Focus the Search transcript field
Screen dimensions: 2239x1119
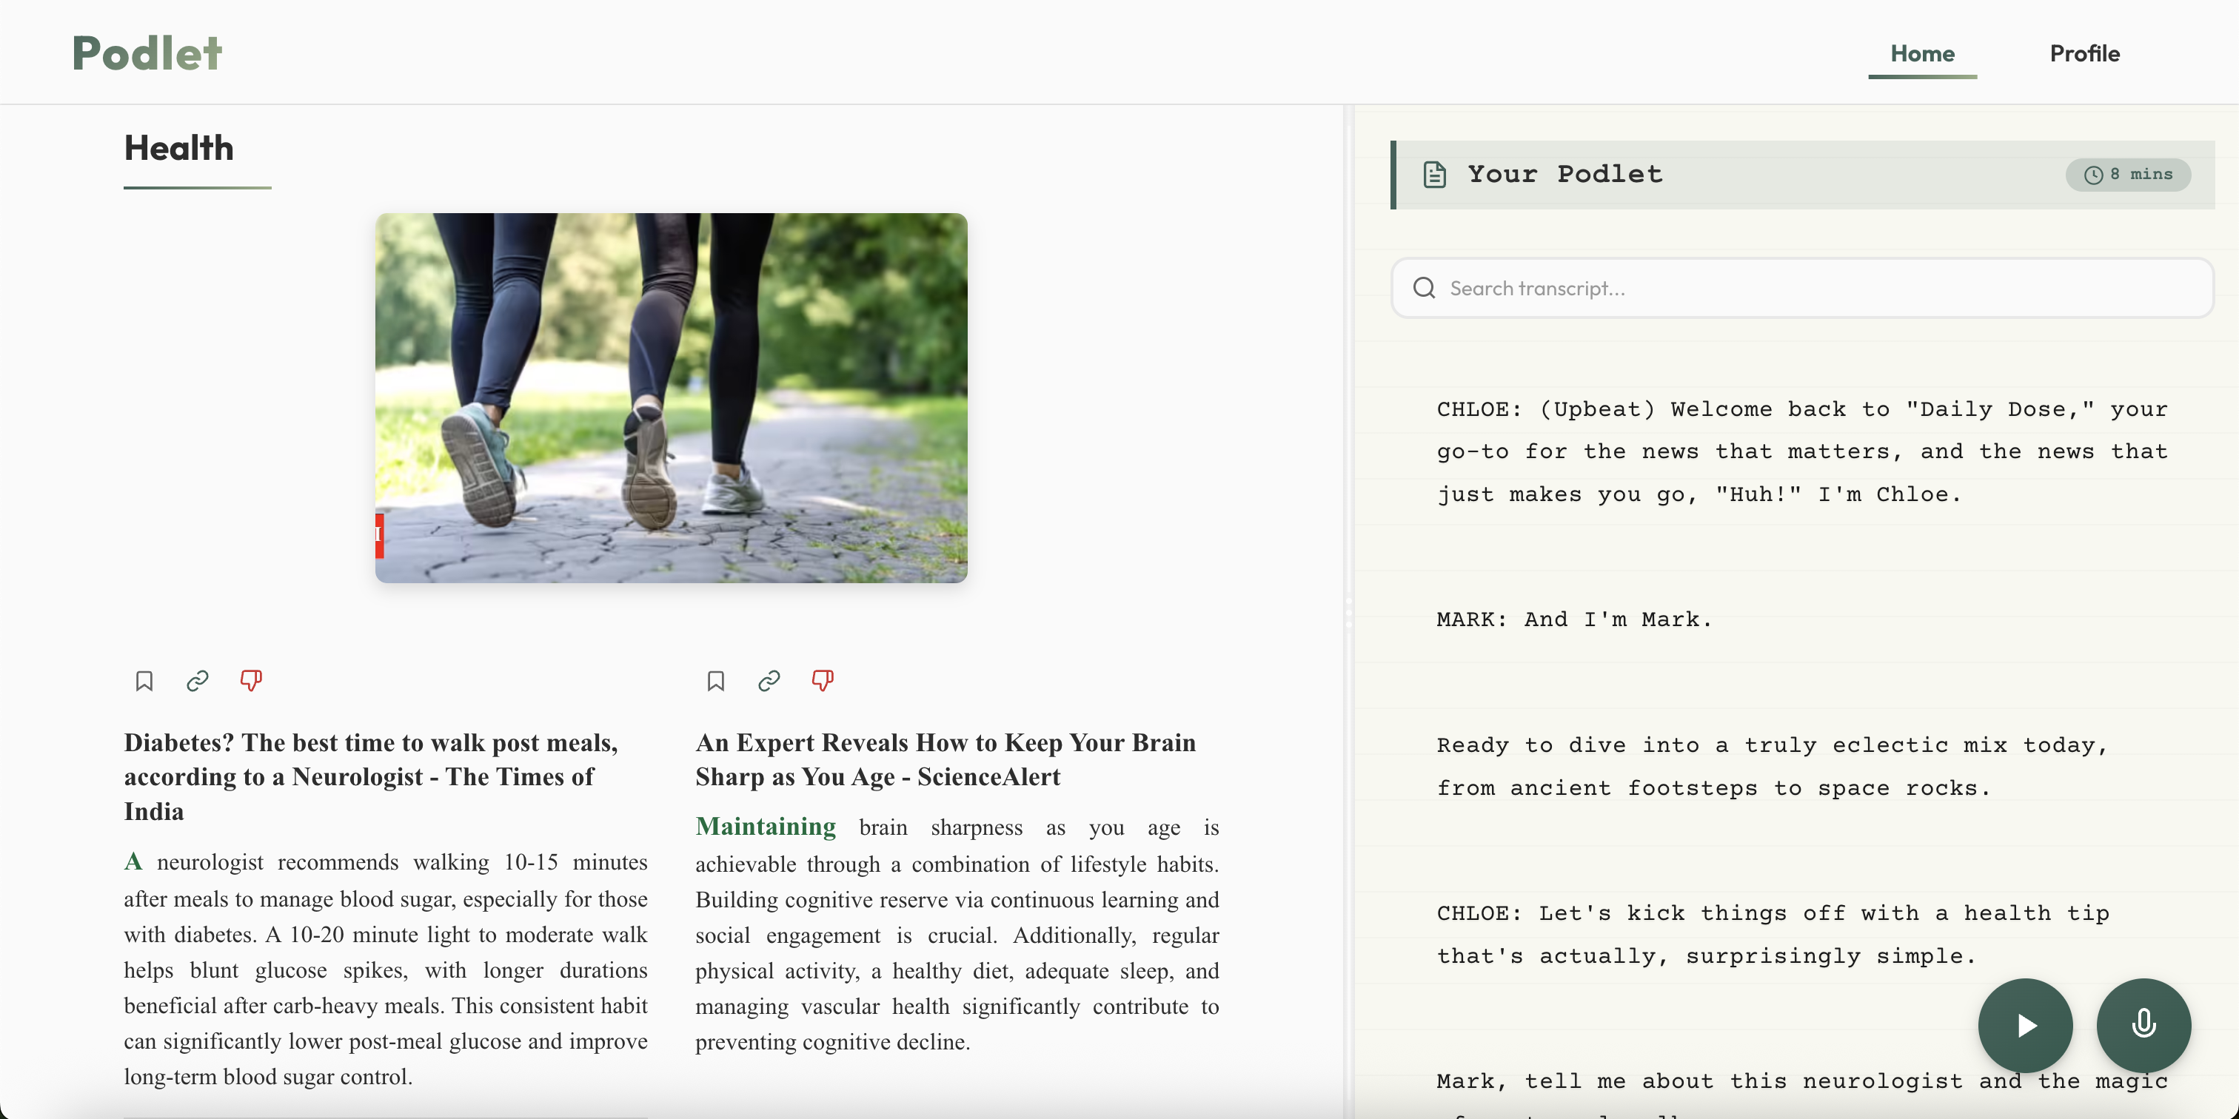(1816, 288)
